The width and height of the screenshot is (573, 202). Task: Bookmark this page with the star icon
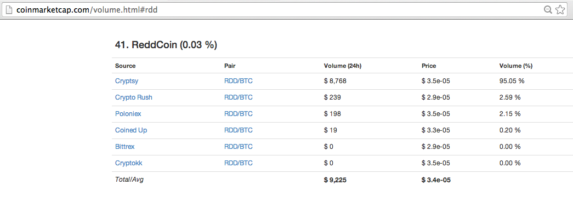[560, 10]
